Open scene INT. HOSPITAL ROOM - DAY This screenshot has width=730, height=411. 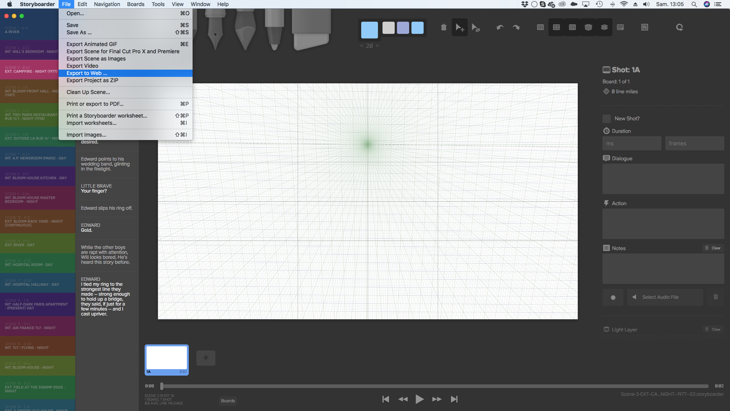tap(38, 263)
